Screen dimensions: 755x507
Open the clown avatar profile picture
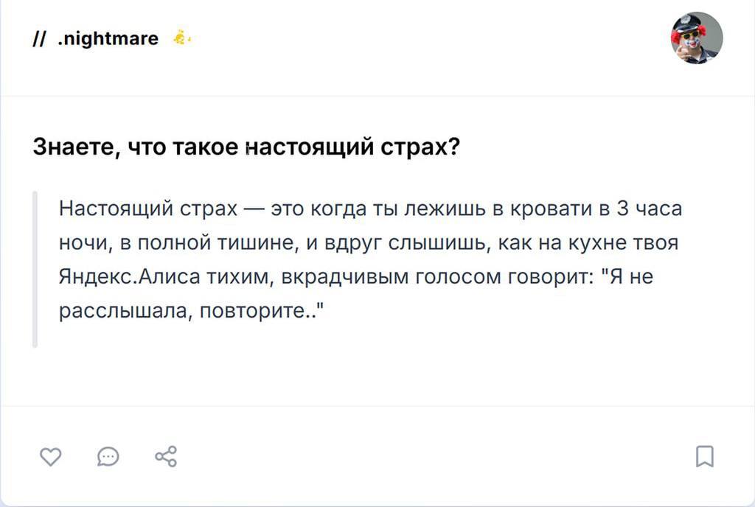click(696, 38)
